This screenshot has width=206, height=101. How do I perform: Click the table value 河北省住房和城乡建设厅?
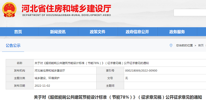(50, 71)
